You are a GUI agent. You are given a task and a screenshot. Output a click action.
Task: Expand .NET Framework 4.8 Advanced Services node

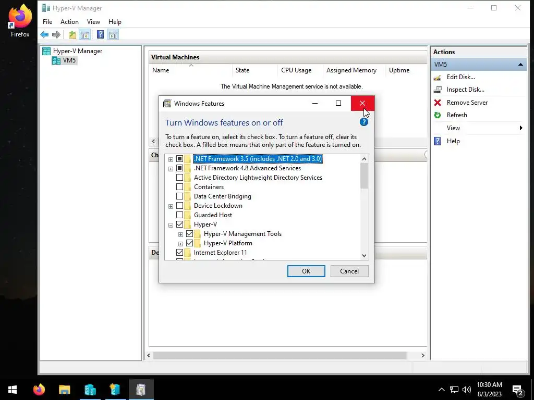click(x=171, y=169)
